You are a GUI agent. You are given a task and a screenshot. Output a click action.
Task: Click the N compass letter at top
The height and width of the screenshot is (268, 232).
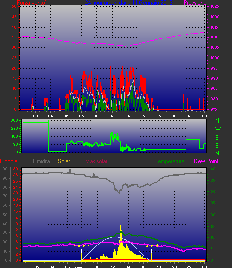pyautogui.click(x=217, y=121)
